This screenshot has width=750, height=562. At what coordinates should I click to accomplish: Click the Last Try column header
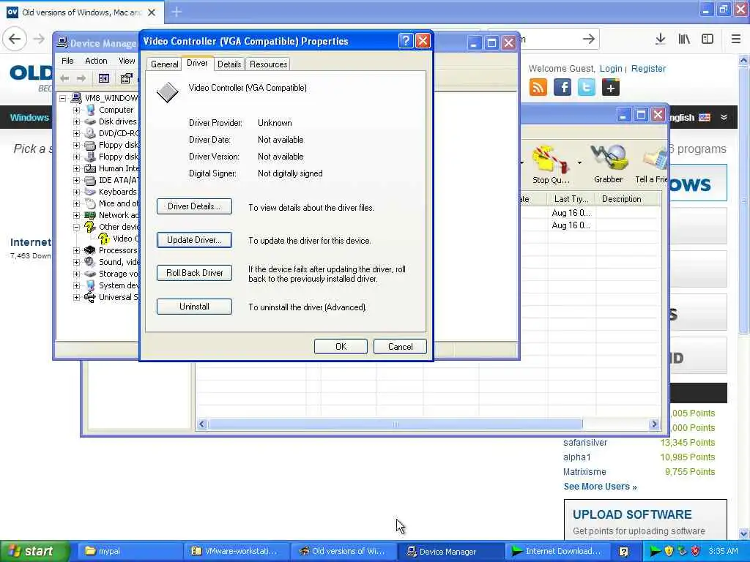tap(571, 199)
